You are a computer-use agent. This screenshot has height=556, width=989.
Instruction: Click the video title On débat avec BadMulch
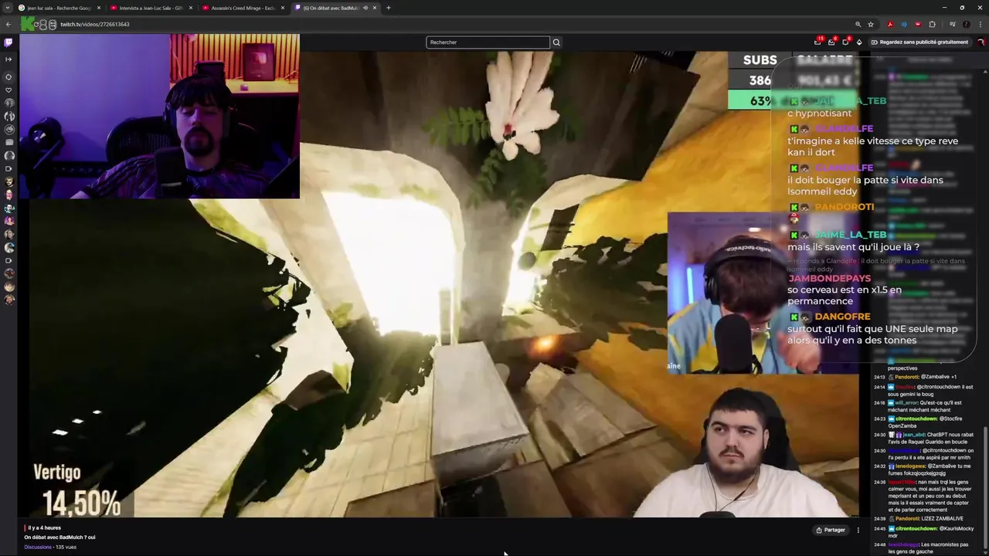point(59,537)
